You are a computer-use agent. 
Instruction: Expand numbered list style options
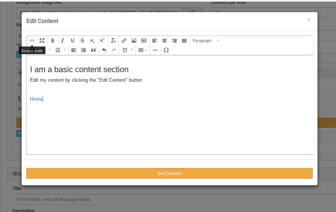[65, 50]
